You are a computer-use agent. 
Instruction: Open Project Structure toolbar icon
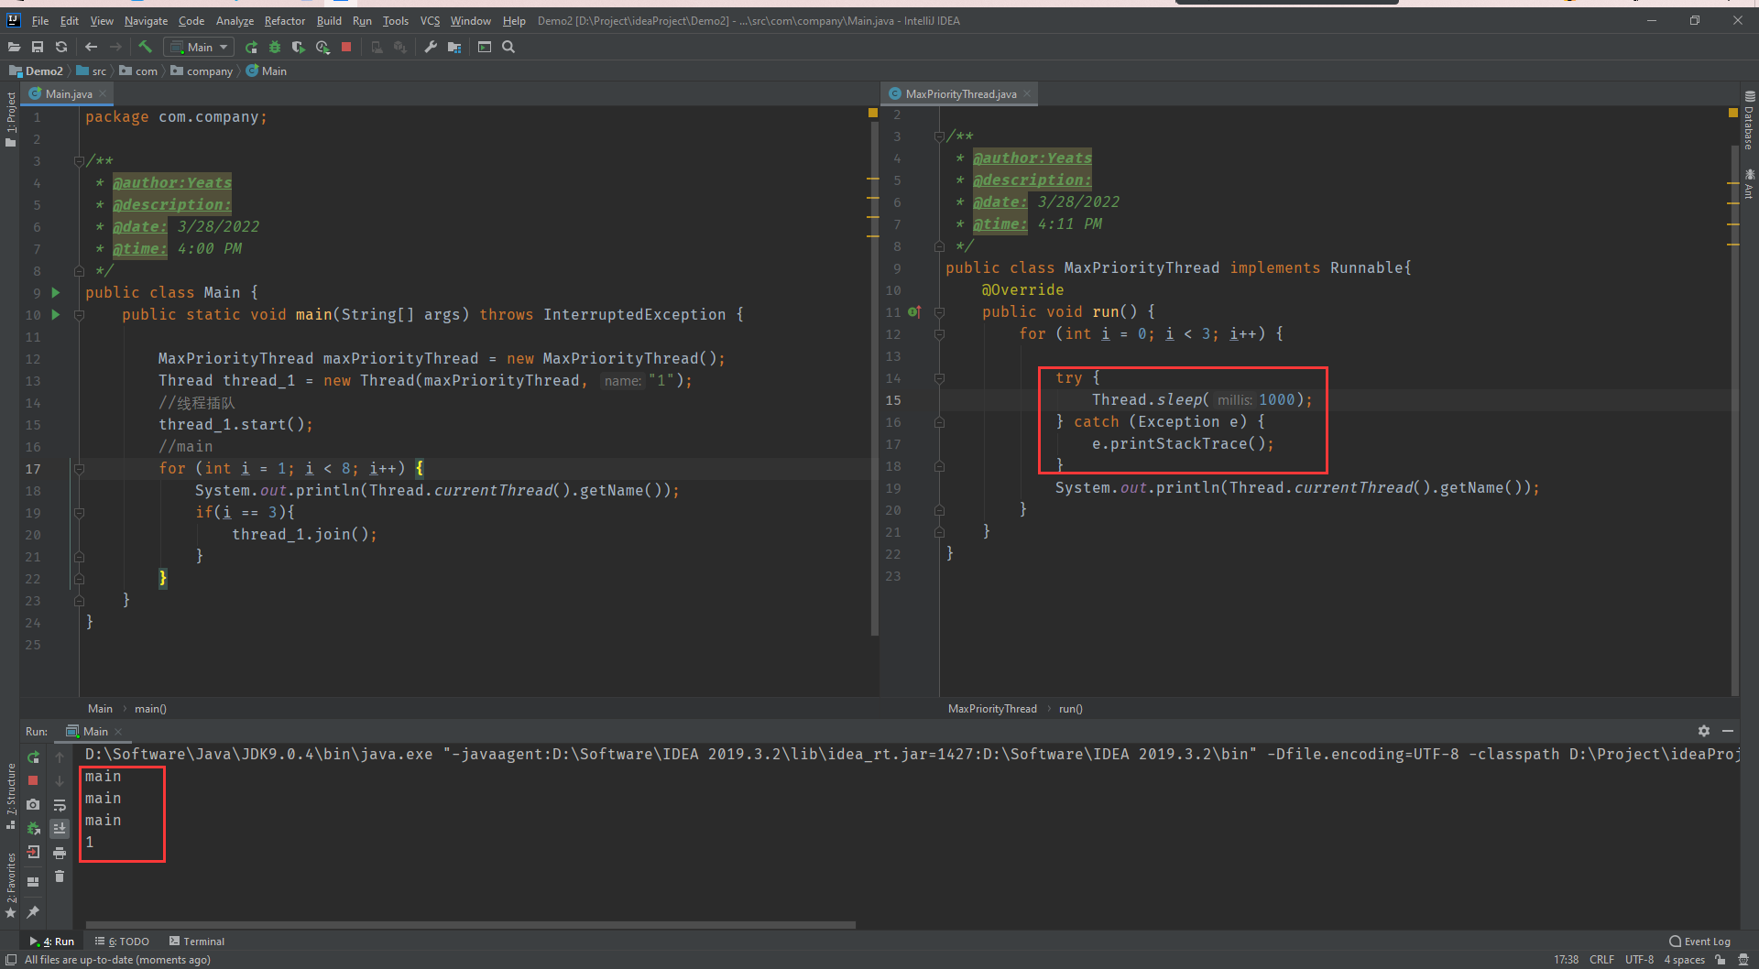(x=454, y=47)
